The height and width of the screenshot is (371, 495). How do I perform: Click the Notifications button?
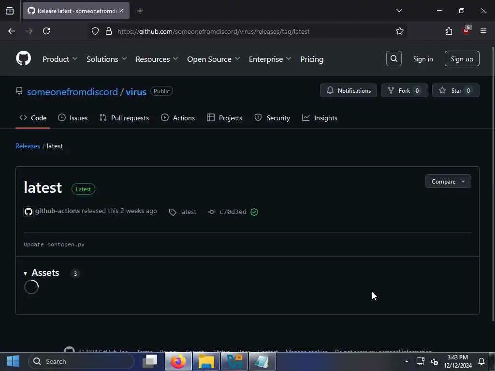349,90
